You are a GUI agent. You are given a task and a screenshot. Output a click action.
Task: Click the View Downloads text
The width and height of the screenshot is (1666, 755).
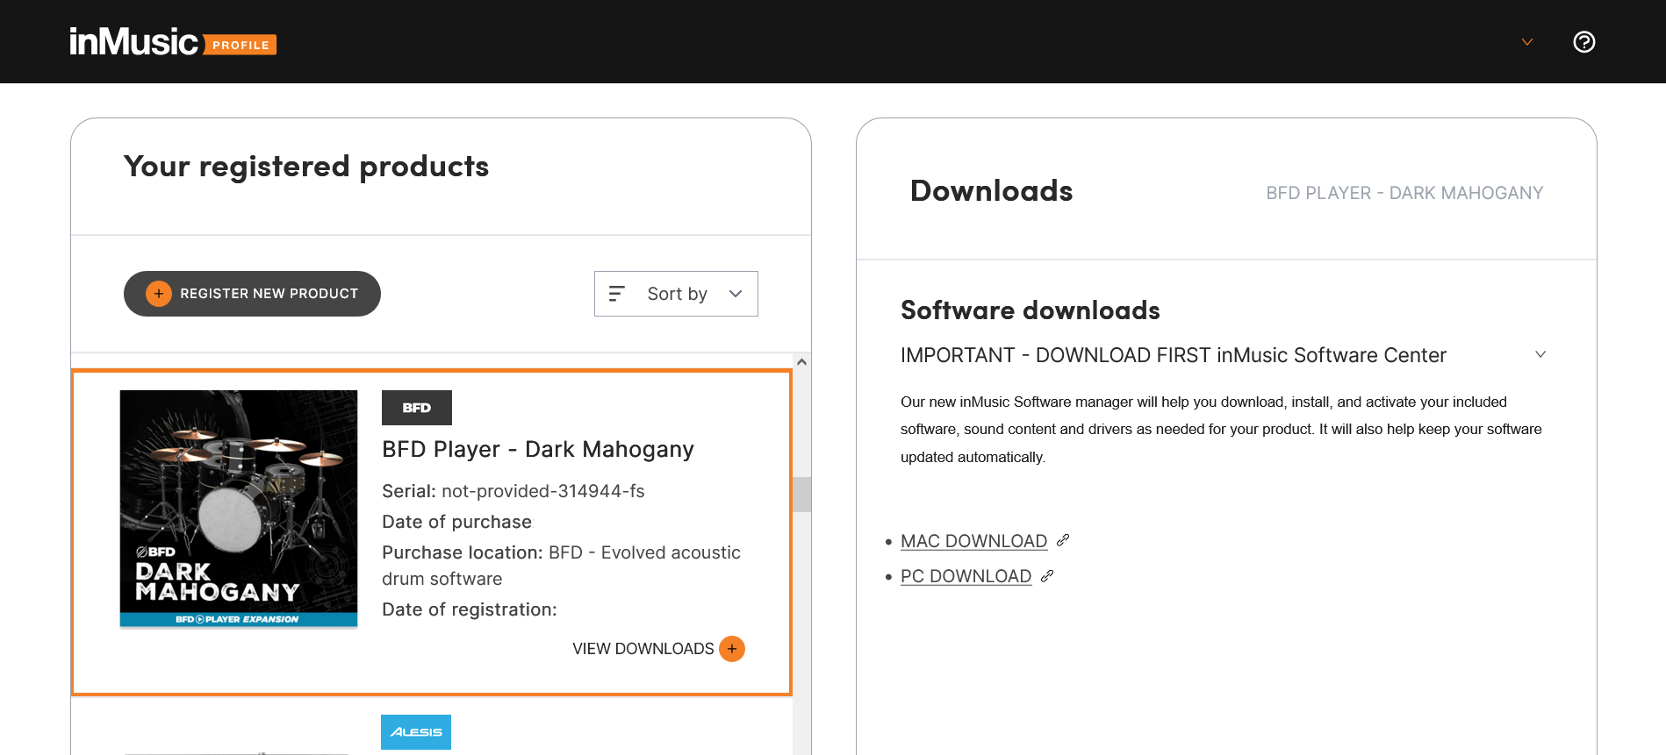coord(643,649)
